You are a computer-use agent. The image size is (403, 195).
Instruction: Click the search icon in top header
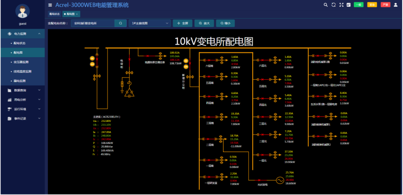tap(325, 5)
